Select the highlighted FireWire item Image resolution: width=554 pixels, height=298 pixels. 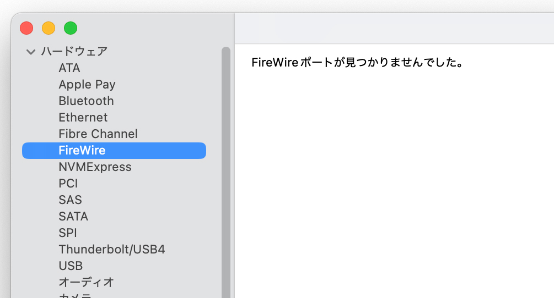(x=82, y=151)
